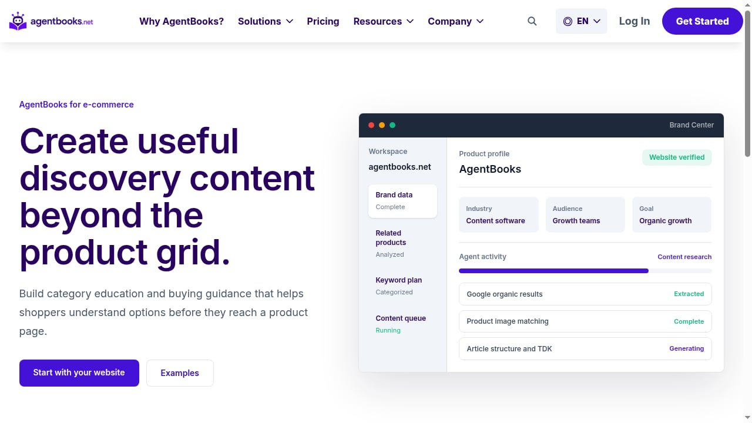
Task: Click the Article structure and TDK row
Action: click(585, 348)
